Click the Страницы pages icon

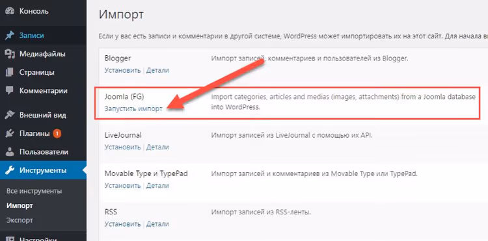pyautogui.click(x=10, y=72)
